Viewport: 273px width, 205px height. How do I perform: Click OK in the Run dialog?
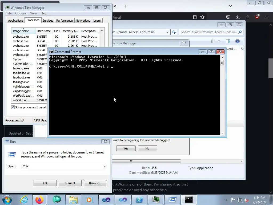45,183
